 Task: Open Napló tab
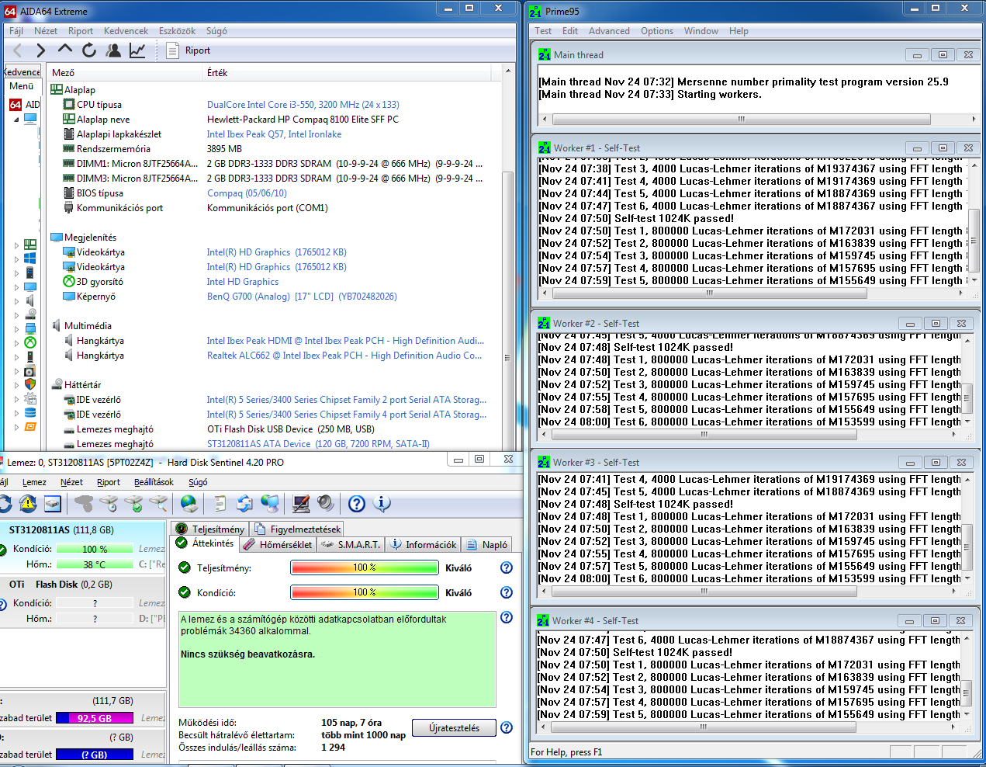[487, 544]
